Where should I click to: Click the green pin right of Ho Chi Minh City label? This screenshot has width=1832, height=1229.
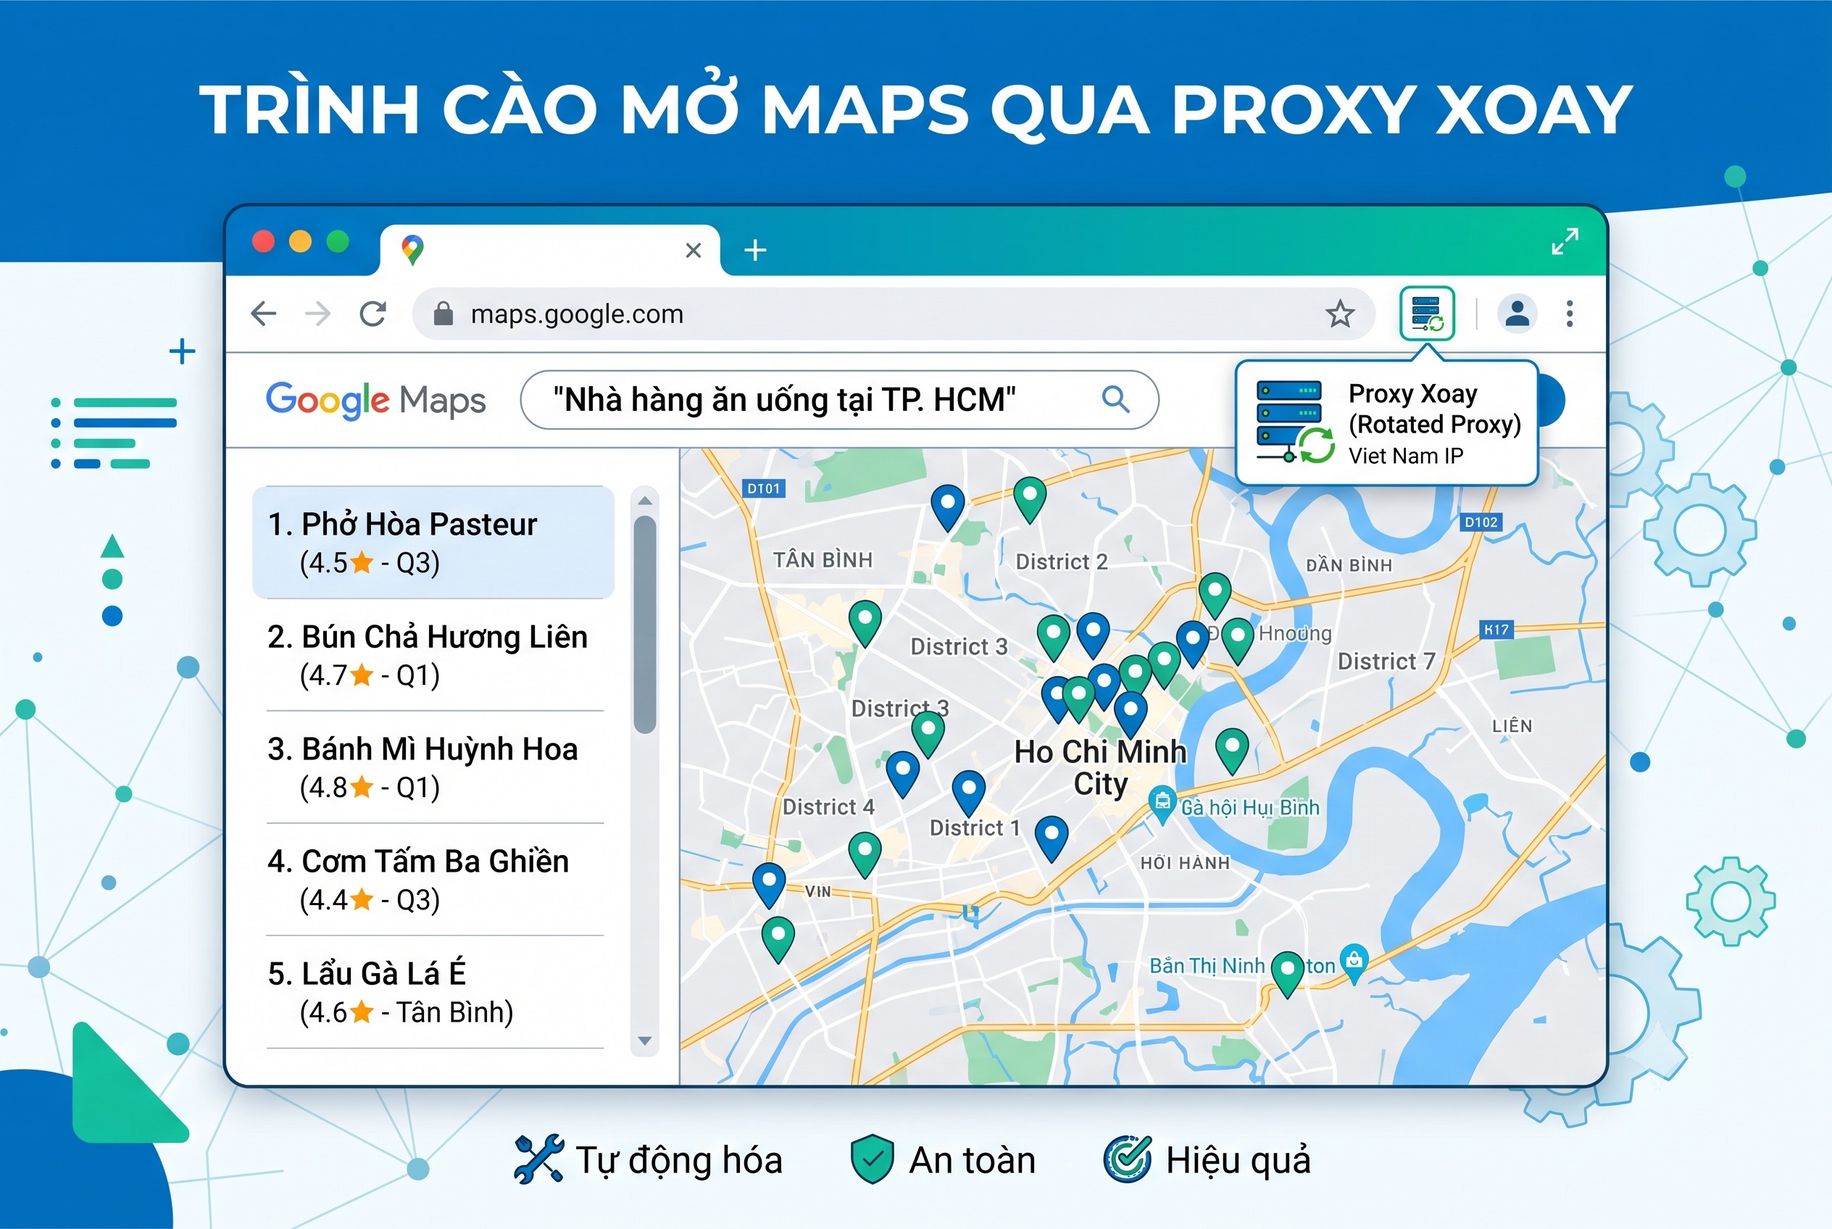click(1231, 751)
